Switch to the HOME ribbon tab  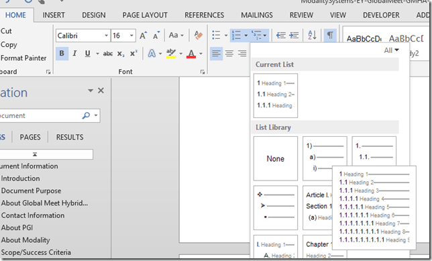[15, 15]
